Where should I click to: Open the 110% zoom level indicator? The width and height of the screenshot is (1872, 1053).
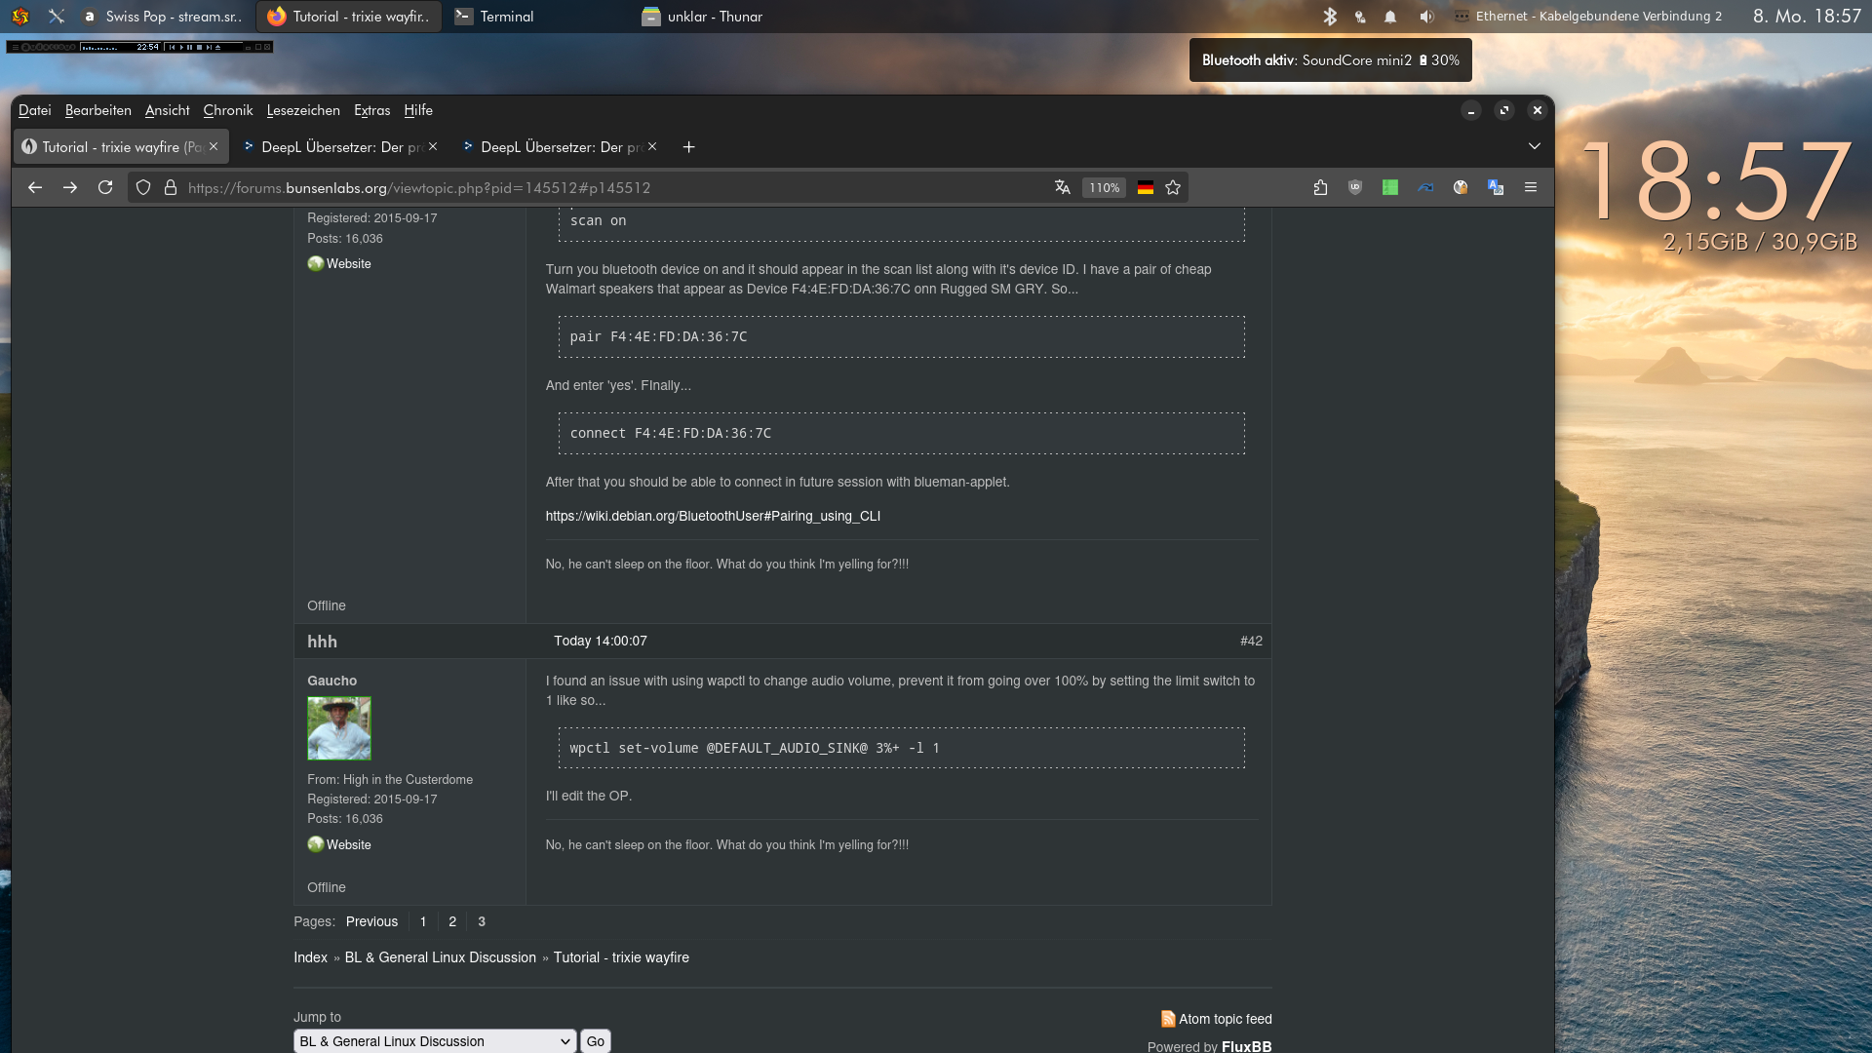[x=1104, y=187]
